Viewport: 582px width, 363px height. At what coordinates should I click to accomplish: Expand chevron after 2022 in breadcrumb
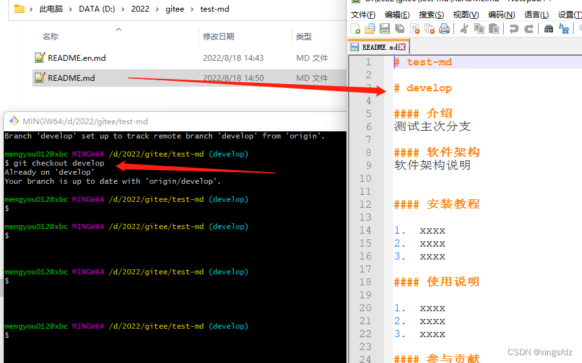(157, 9)
